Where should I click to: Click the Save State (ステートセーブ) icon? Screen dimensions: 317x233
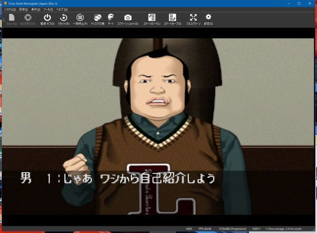point(172,19)
